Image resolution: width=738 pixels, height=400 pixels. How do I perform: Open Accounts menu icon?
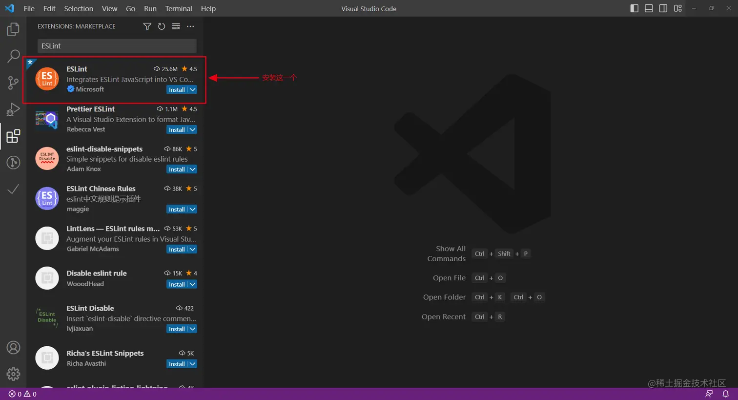(x=13, y=348)
